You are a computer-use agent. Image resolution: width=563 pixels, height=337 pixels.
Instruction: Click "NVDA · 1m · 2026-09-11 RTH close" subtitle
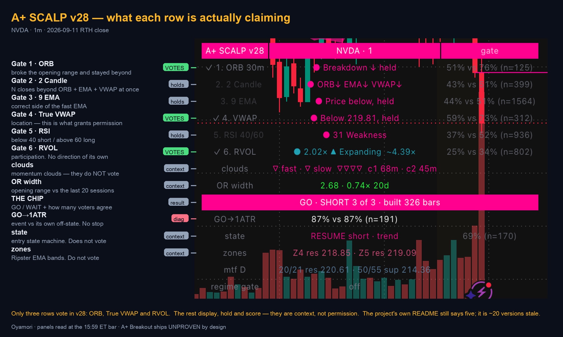[60, 30]
